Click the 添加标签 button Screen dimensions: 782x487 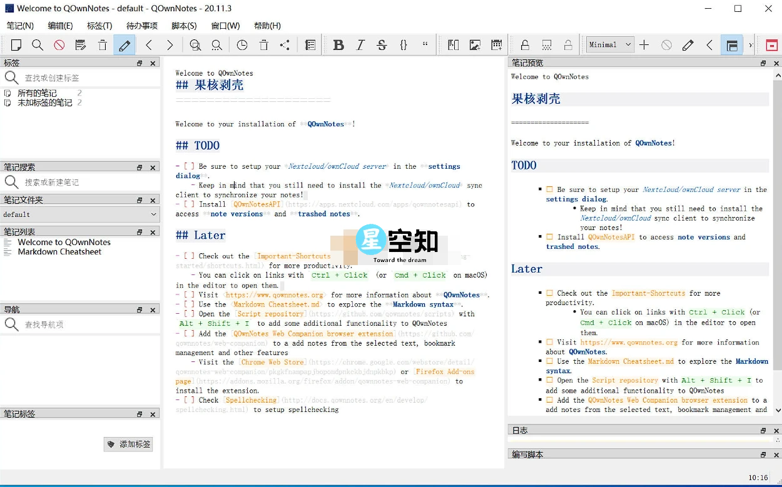[128, 444]
